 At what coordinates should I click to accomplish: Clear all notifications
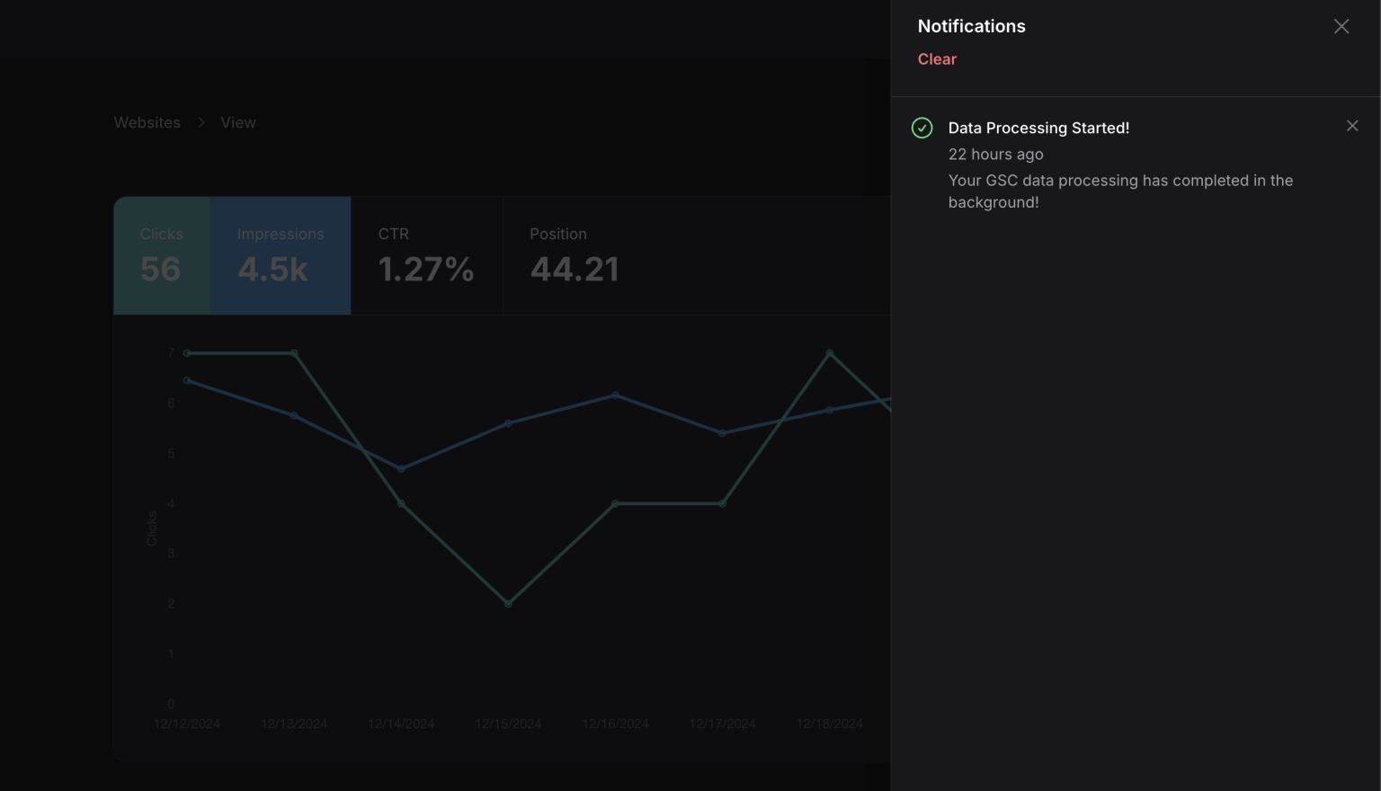coord(937,59)
